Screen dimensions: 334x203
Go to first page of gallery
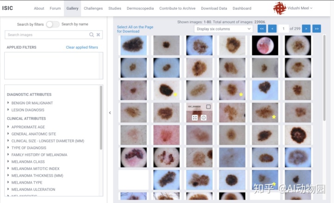(262, 29)
